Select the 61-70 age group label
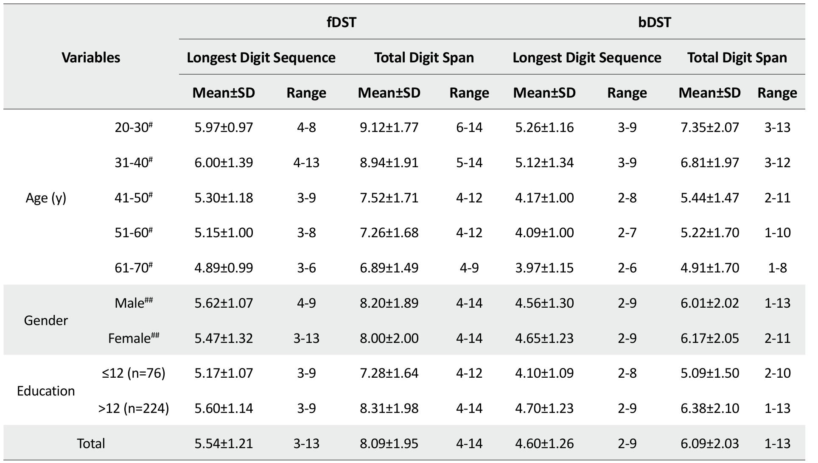The image size is (818, 463). (133, 268)
